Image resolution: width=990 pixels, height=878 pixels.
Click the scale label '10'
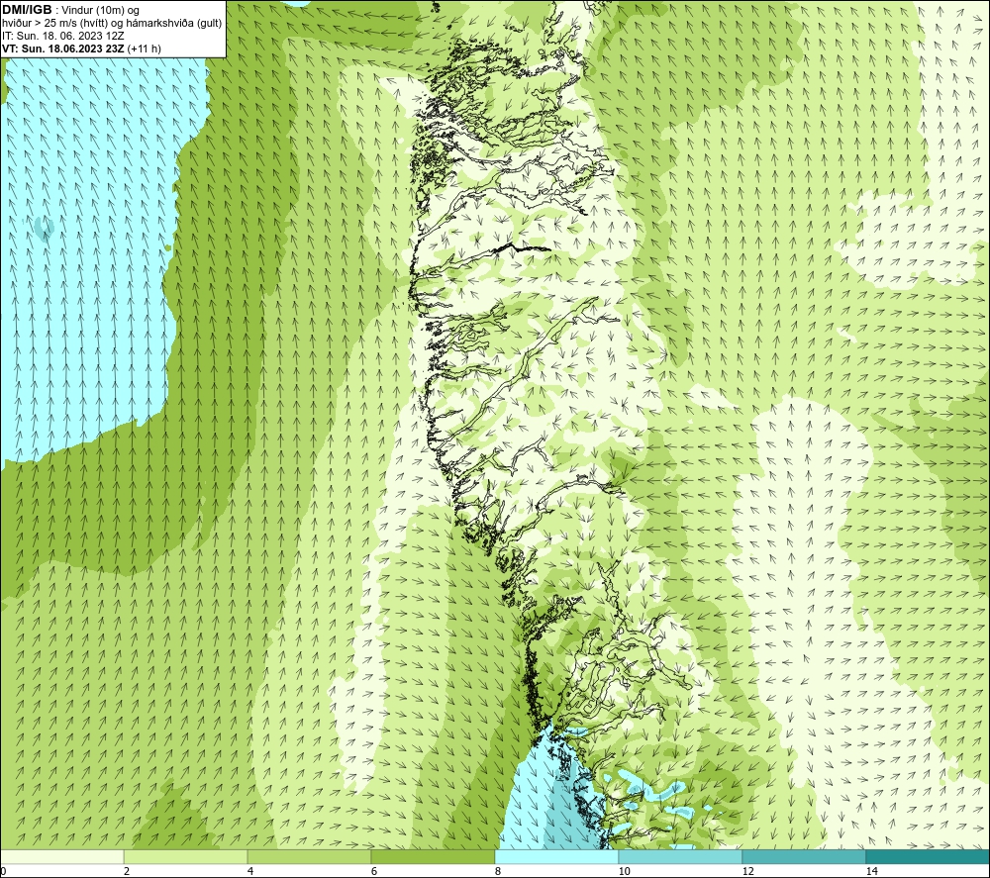point(624,871)
